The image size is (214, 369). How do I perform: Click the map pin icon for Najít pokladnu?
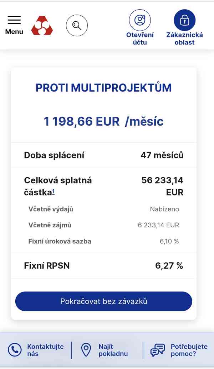86,350
